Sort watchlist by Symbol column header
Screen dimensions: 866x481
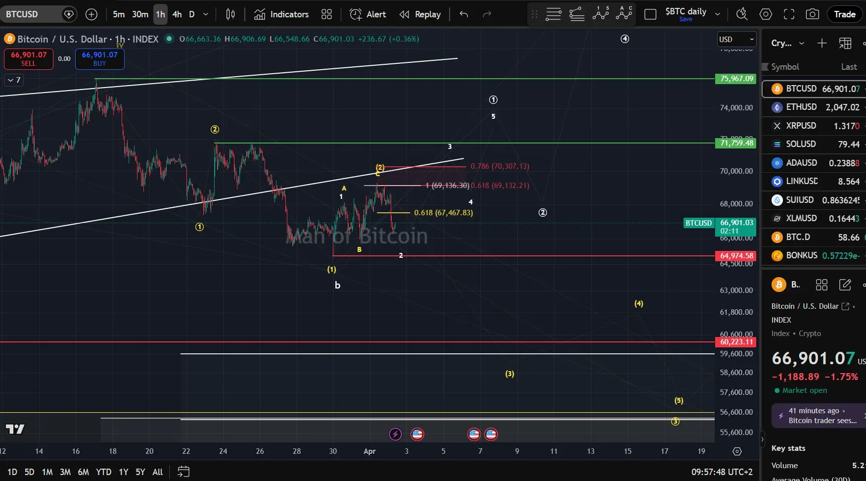tap(785, 67)
